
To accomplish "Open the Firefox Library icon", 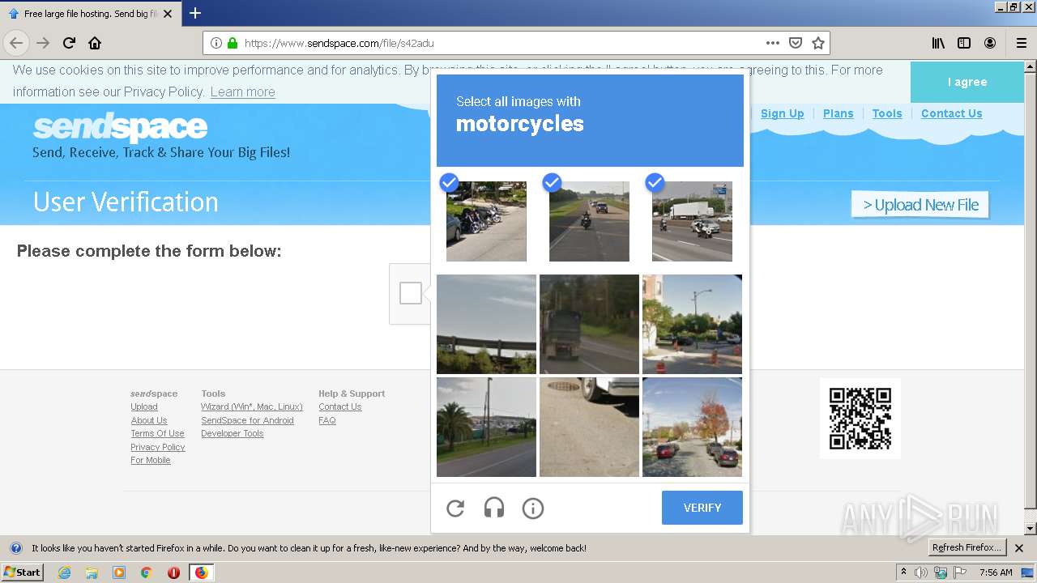I will tap(938, 43).
